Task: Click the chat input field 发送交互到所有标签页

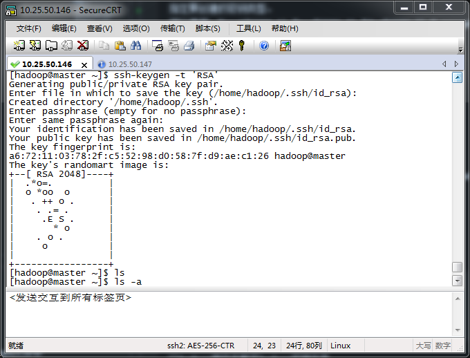Action: tap(228, 314)
